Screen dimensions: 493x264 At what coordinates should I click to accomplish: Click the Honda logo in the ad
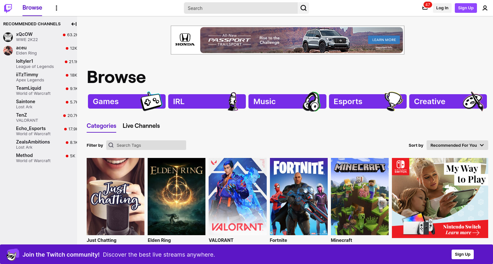point(185,40)
